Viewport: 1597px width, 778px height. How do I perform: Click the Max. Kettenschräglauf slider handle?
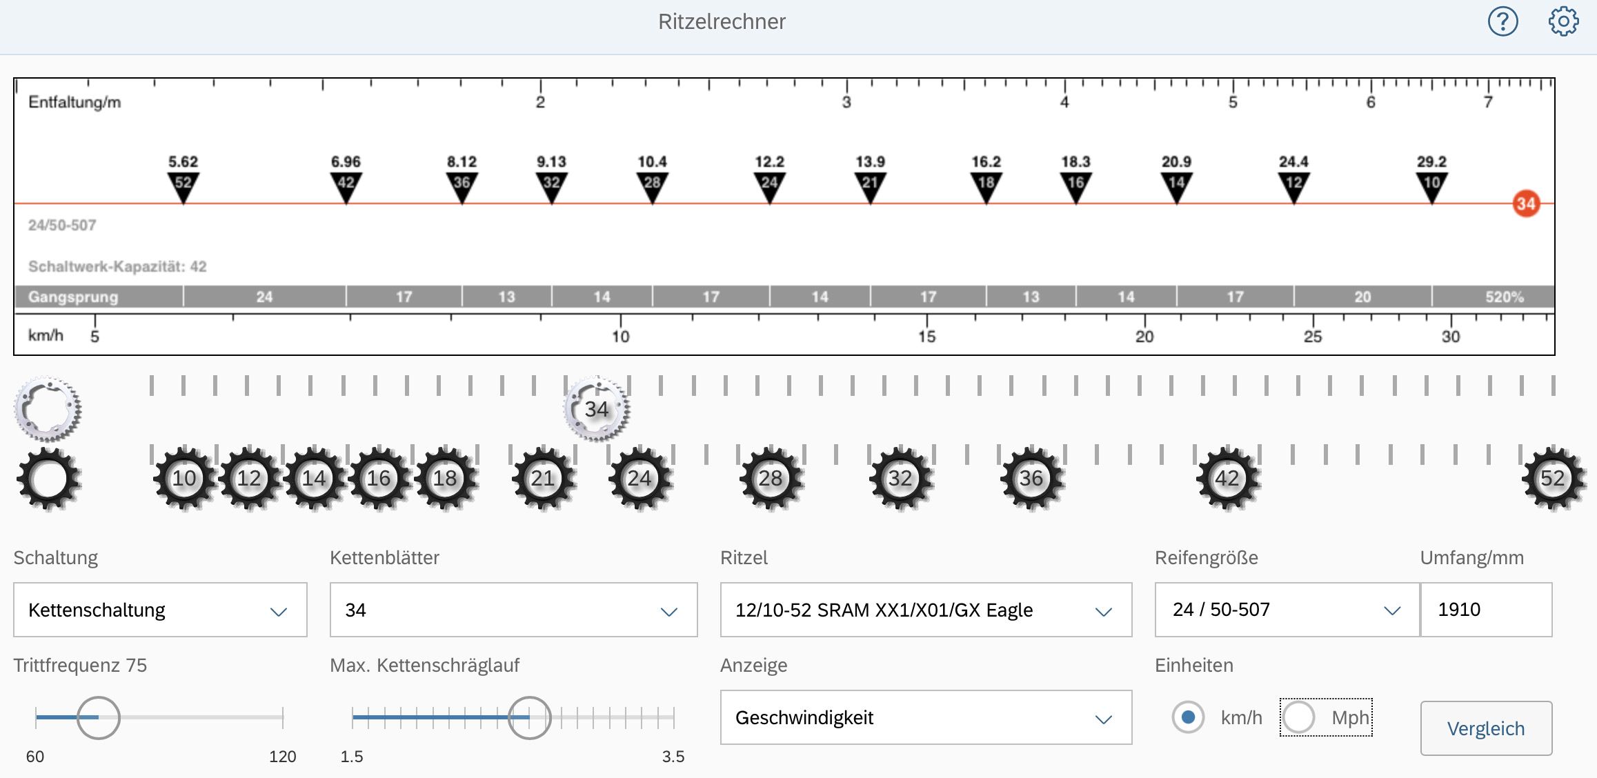[529, 718]
